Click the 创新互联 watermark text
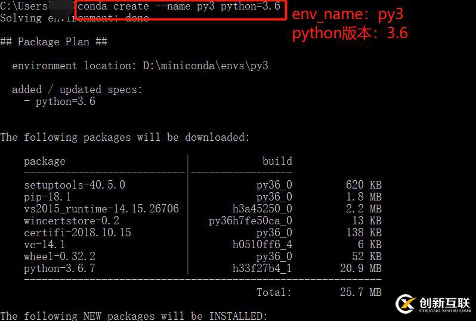This screenshot has height=321, width=476. [x=444, y=302]
